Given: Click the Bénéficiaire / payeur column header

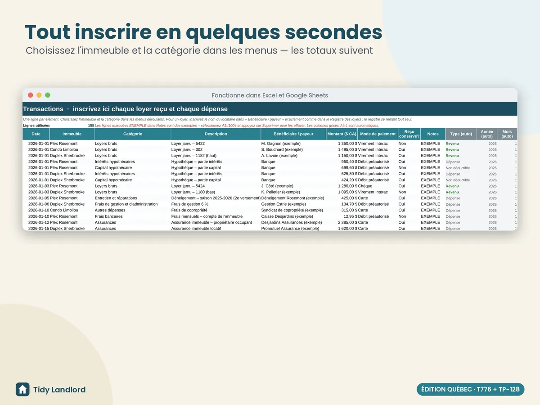Looking at the screenshot, I should (293, 134).
